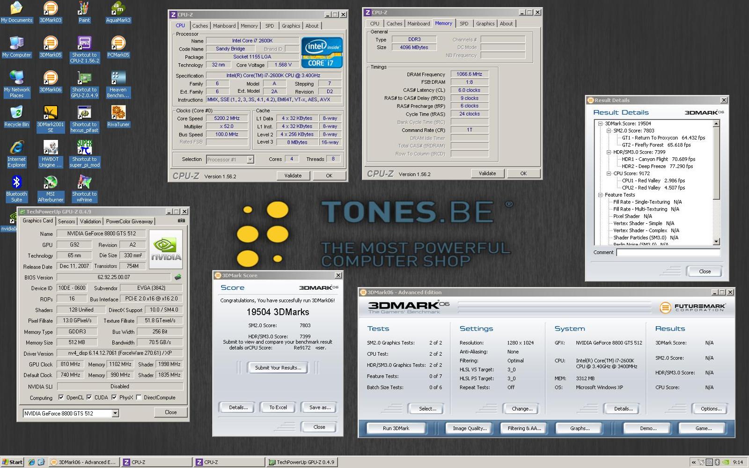The image size is (749, 468).
Task: Switch to TechPowerUp GPU-Z taskbar item
Action: 301,462
